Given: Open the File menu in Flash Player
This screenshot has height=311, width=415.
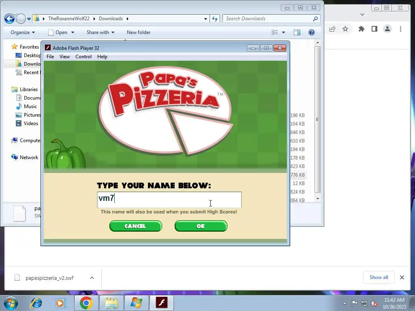Looking at the screenshot, I should point(50,57).
